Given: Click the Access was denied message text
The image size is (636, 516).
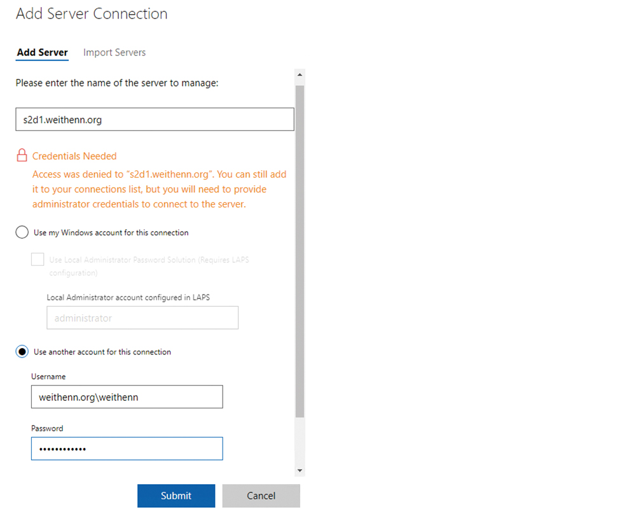Looking at the screenshot, I should point(160,189).
